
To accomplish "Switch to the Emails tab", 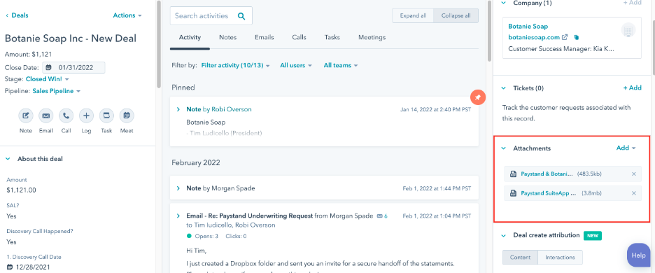I will [265, 37].
